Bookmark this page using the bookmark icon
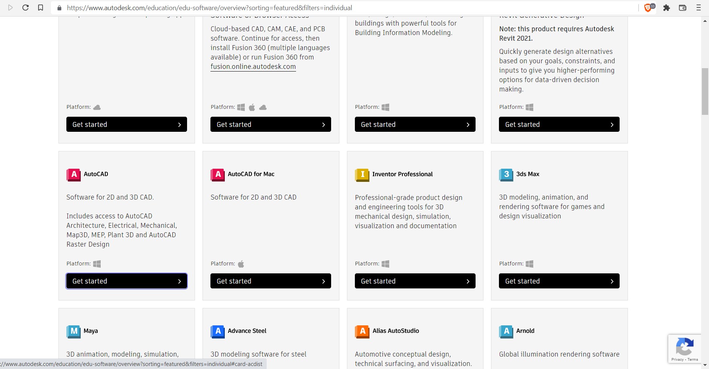 pyautogui.click(x=41, y=8)
